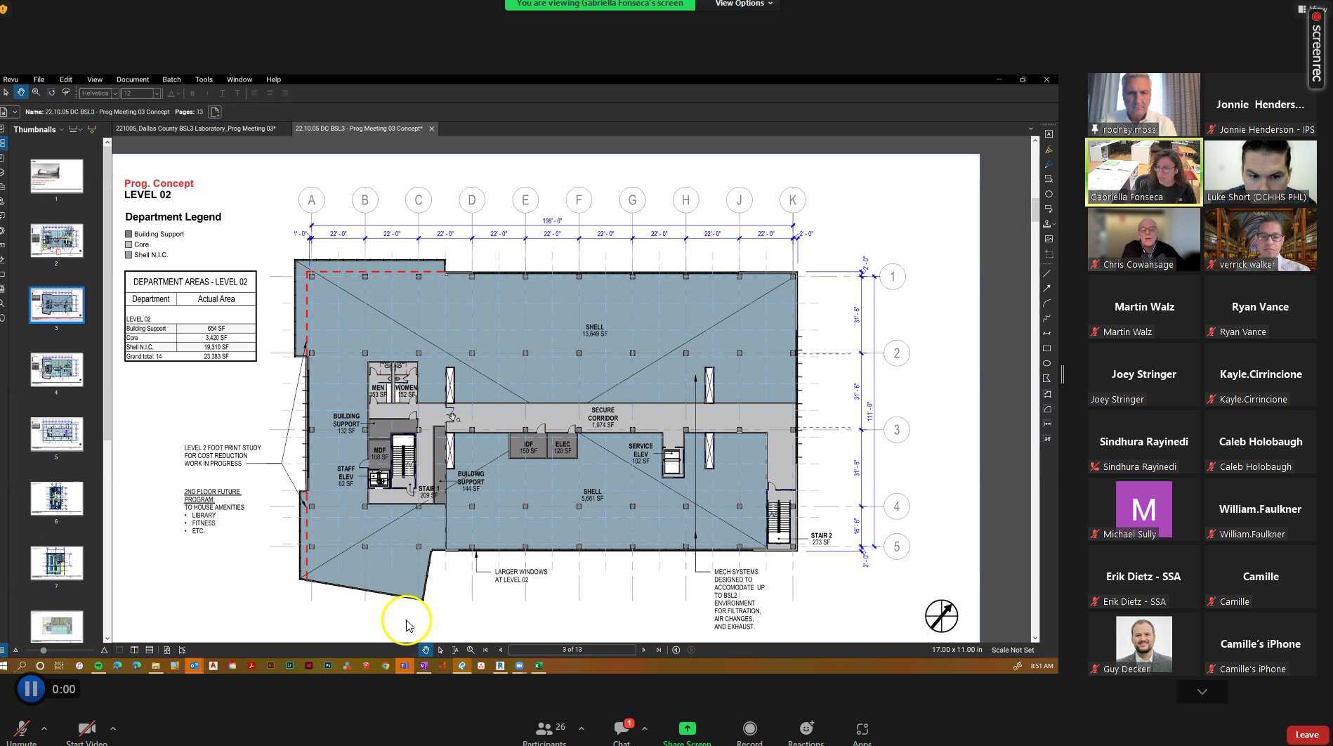This screenshot has height=746, width=1333.
Task: Activate the Zoom tool in the toolbar
Action: tap(37, 92)
